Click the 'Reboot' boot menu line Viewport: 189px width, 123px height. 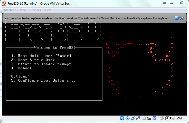21,68
